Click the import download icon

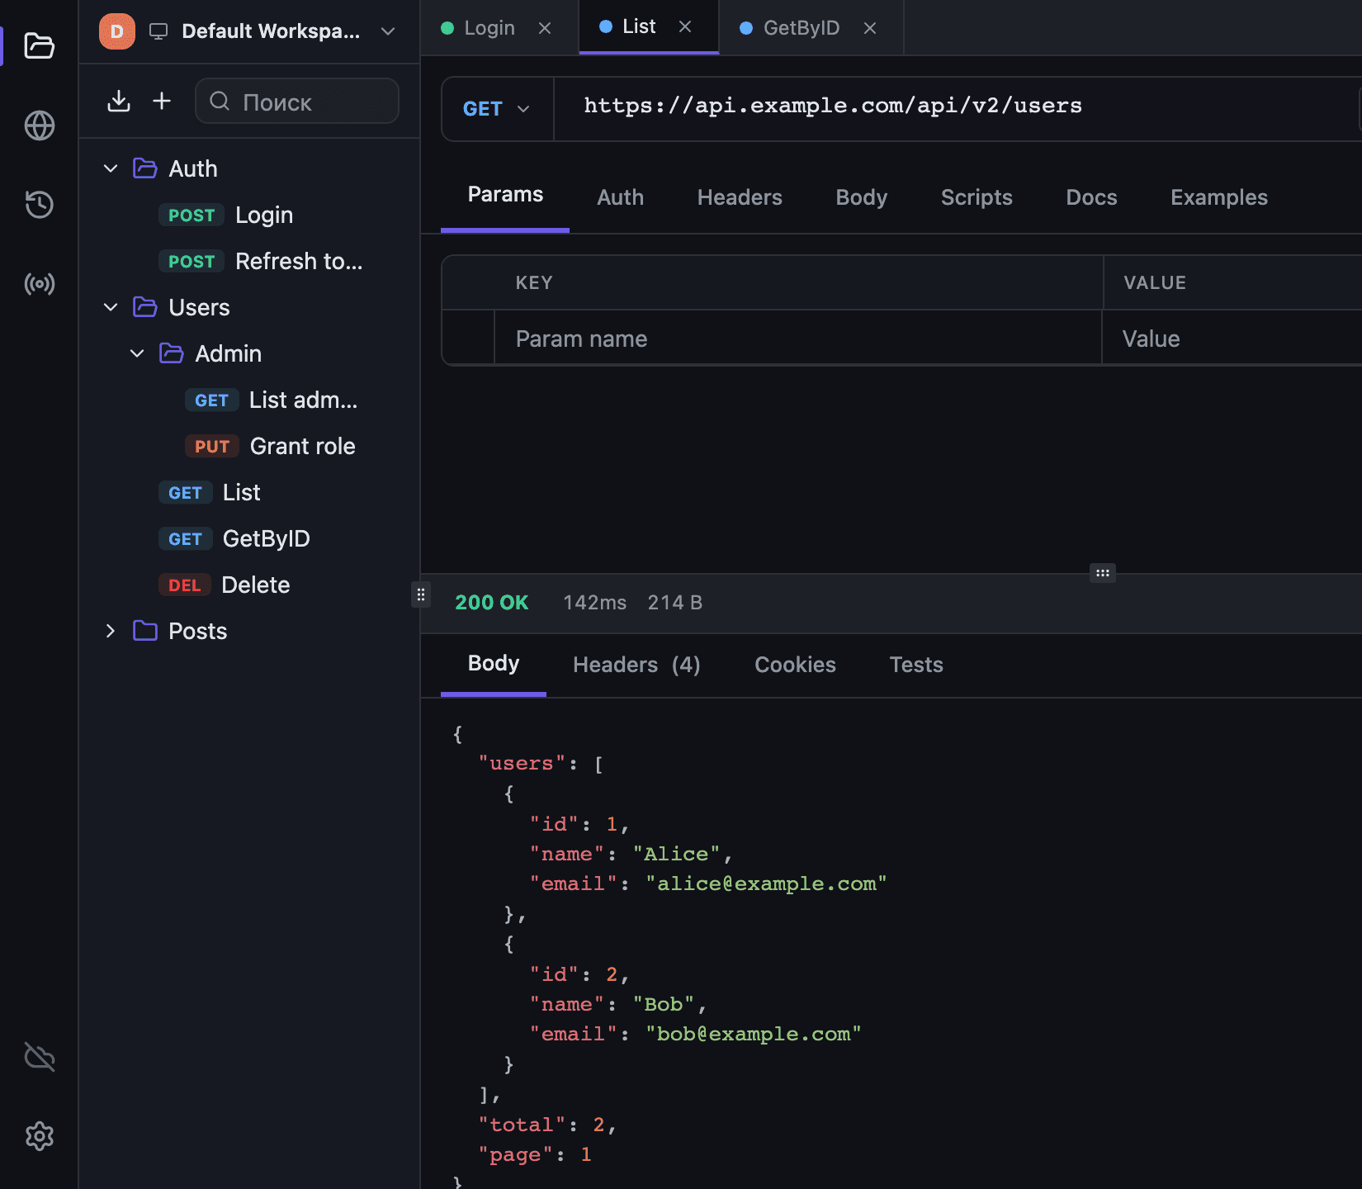(119, 101)
